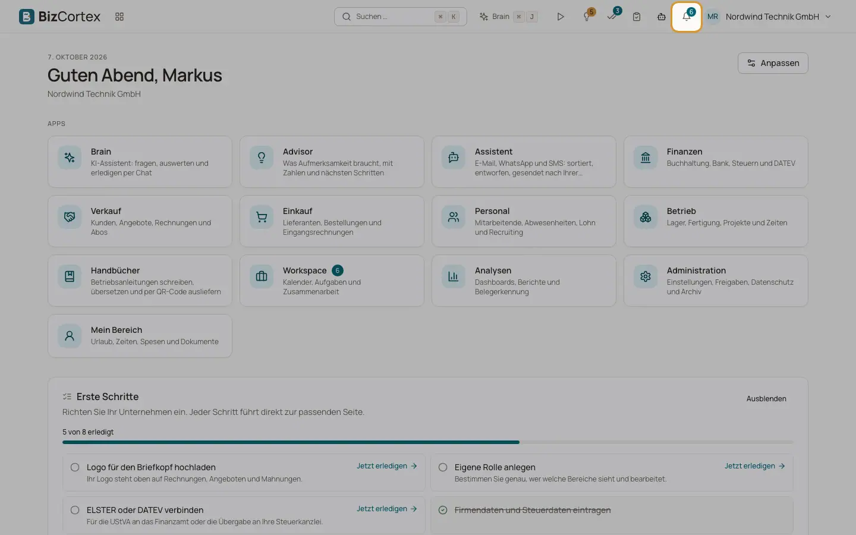Open the Mein Bereich app card
The width and height of the screenshot is (856, 535).
pyautogui.click(x=140, y=336)
